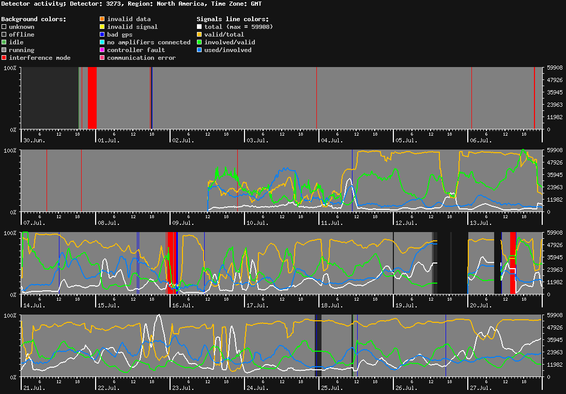Viewport: 566px width, 394px height.
Task: Click the wide red interference band on 30 June
Action: pyautogui.click(x=92, y=98)
